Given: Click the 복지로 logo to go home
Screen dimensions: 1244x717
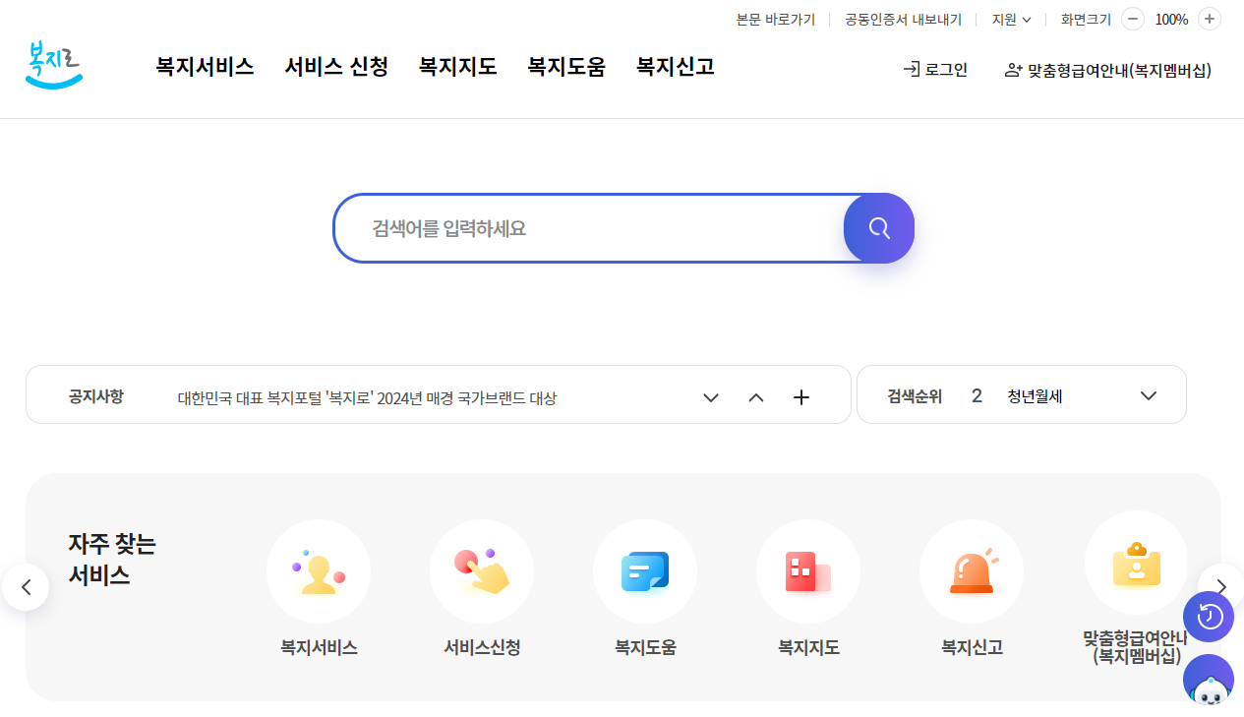Looking at the screenshot, I should 54,65.
